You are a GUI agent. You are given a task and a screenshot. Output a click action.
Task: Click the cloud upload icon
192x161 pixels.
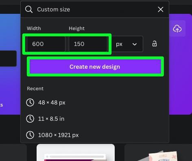point(177,28)
